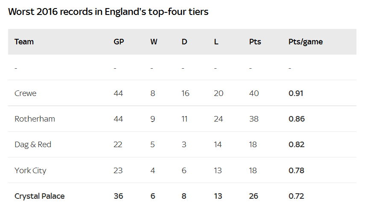Click Crewe's 40 points value
Image resolution: width=365 pixels, height=212 pixels.
254,93
